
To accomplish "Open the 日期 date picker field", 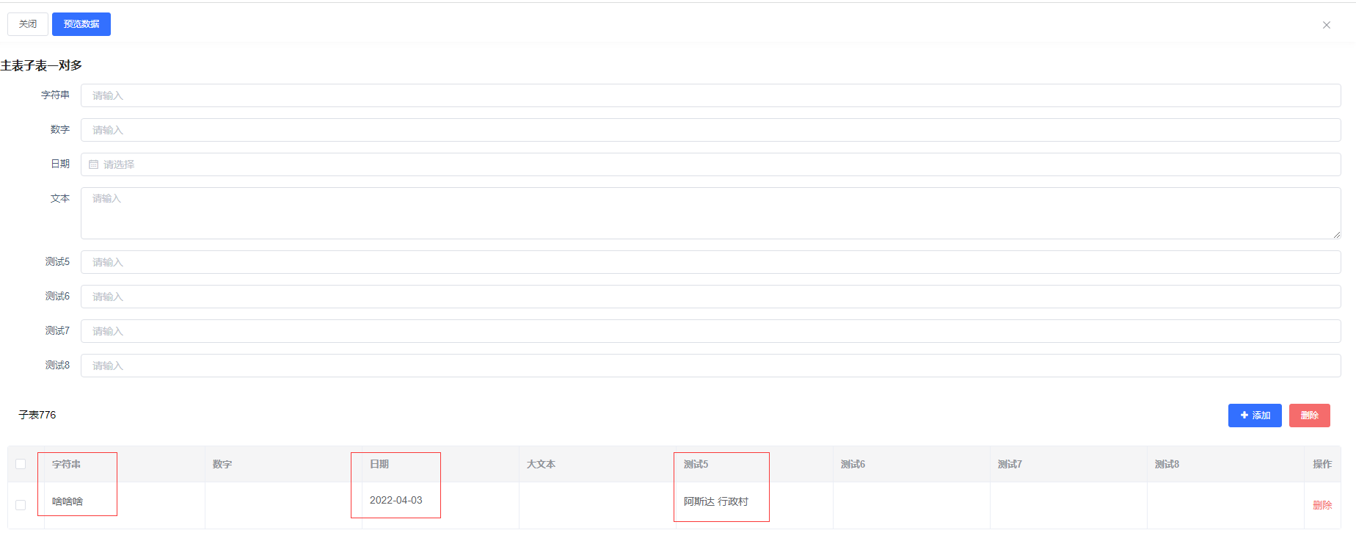I will (710, 164).
